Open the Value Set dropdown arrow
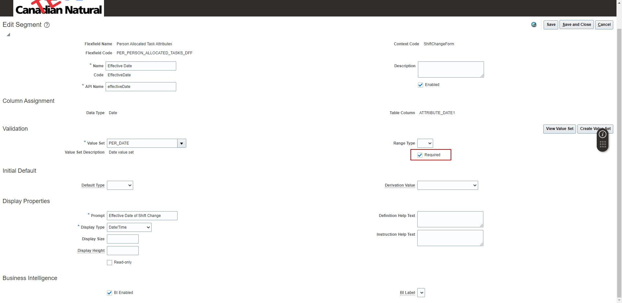 (x=181, y=143)
